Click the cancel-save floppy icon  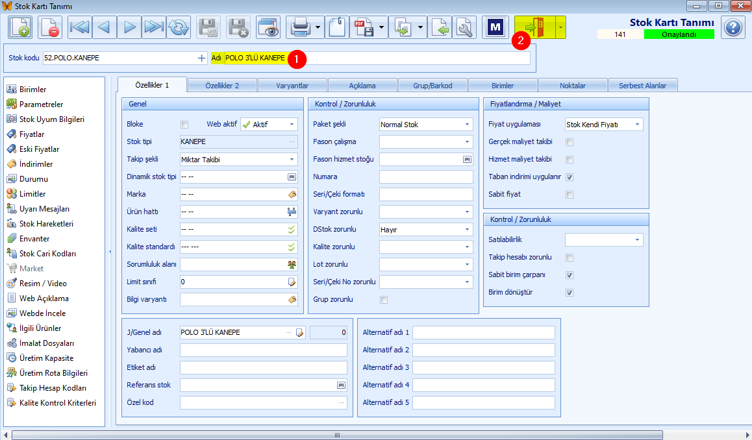238,27
